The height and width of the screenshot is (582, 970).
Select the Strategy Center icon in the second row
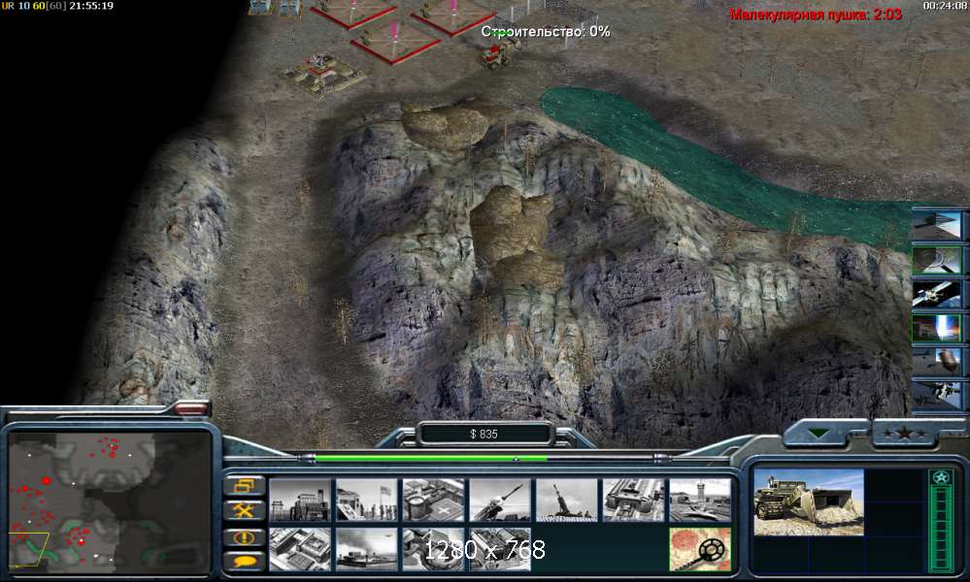[300, 549]
